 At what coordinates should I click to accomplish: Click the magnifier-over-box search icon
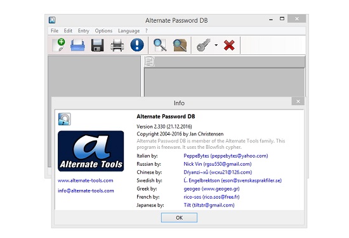(180, 46)
